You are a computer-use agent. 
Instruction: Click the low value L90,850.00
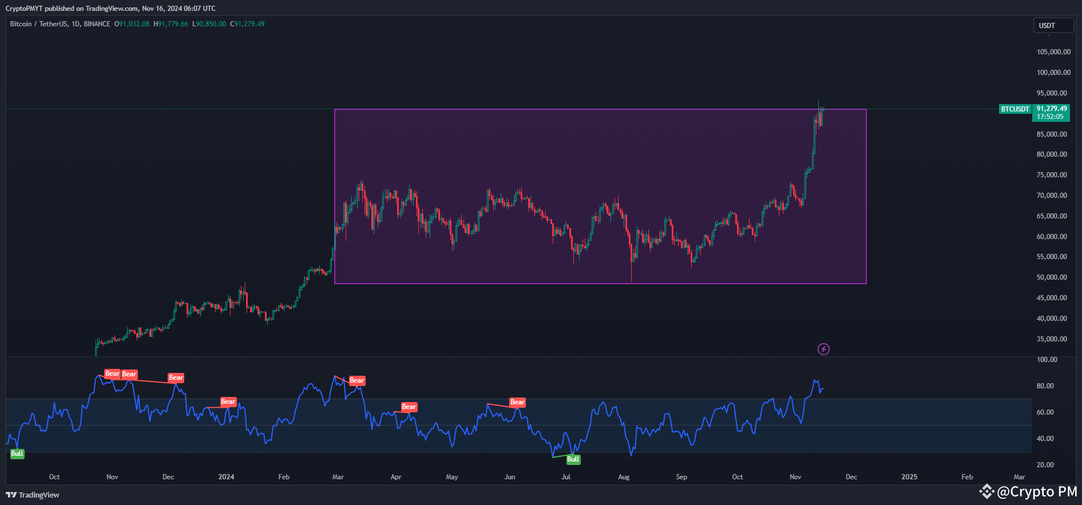[209, 24]
